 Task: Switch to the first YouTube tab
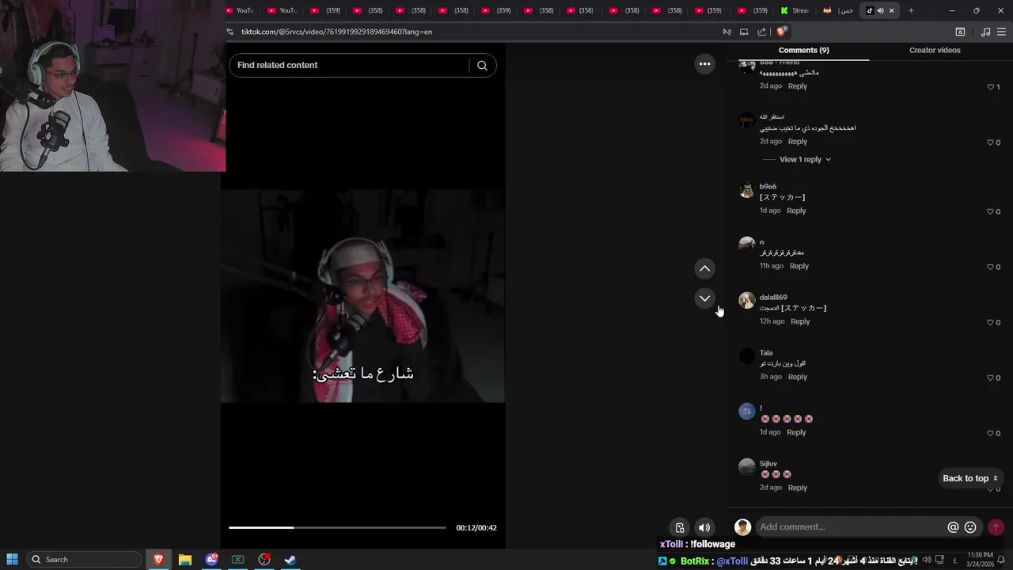[240, 10]
